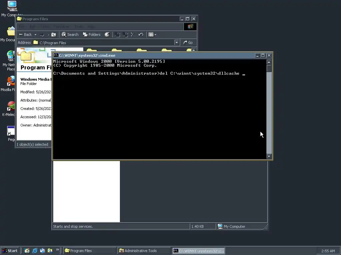Screen dimensions: 341x255
Task: Expand Quick Launch overflow chevron
Action: point(57,250)
